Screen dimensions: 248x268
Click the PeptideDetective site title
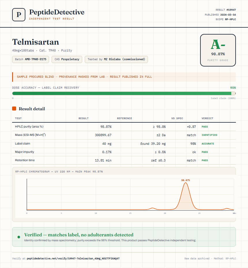tap(57, 12)
